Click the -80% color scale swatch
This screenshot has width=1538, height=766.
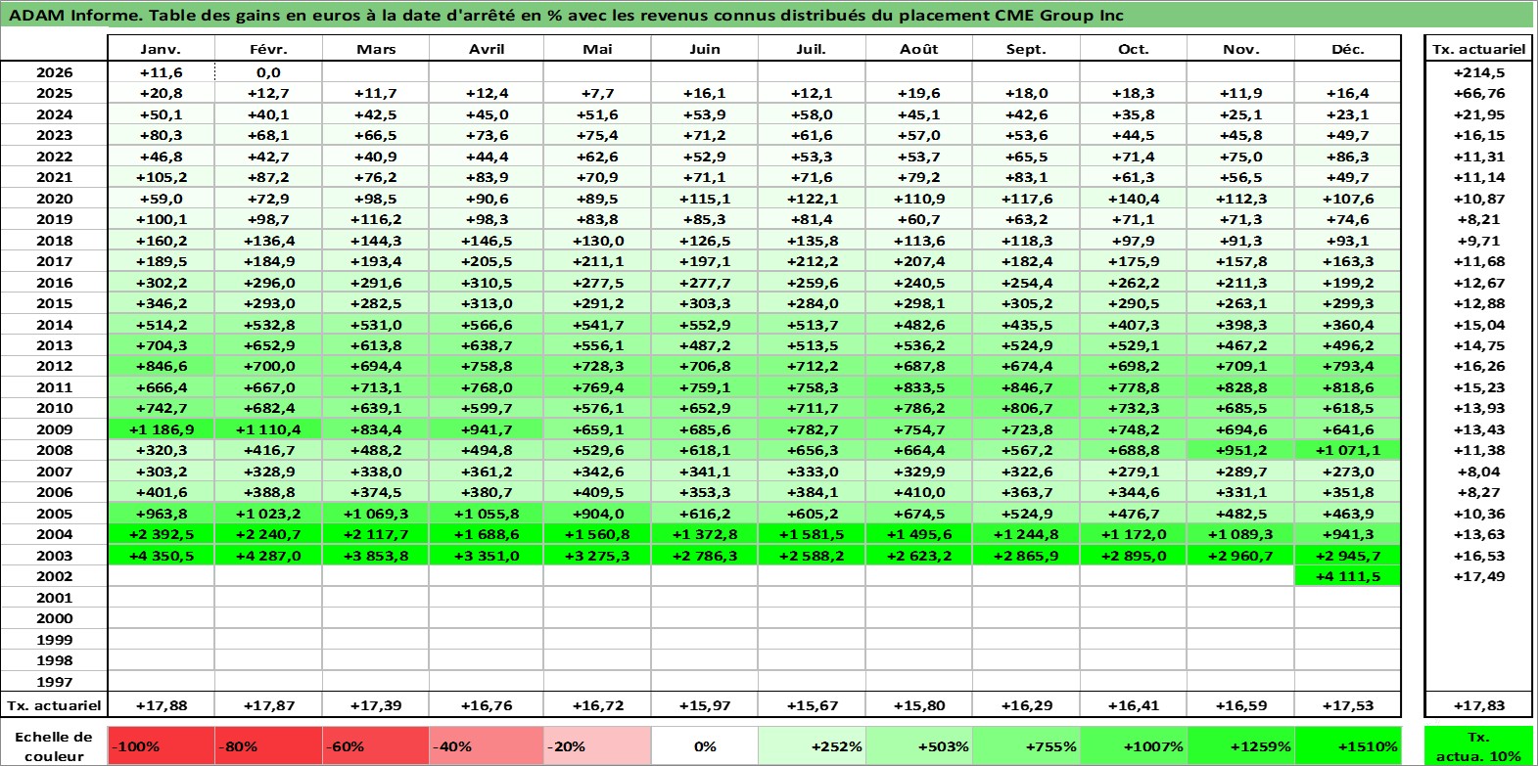268,745
